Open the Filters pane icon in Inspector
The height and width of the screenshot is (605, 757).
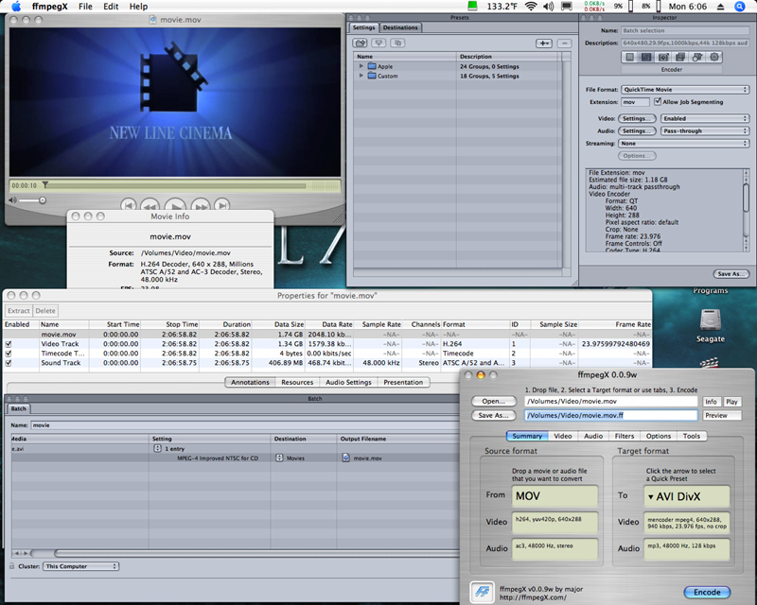pyautogui.click(x=680, y=58)
